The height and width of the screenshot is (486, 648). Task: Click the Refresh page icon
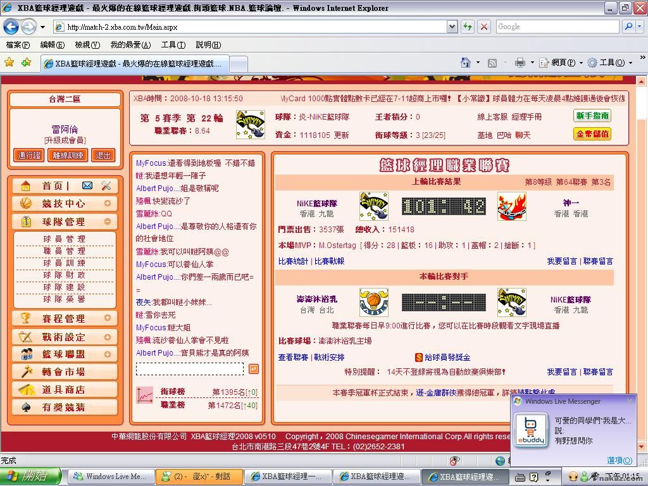pyautogui.click(x=468, y=27)
